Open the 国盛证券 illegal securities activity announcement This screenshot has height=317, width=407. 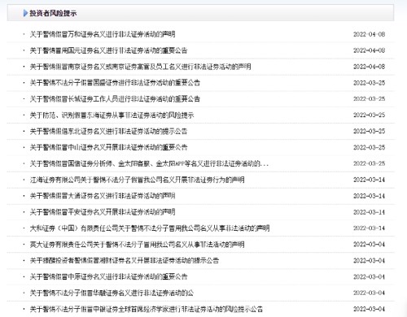(115, 83)
